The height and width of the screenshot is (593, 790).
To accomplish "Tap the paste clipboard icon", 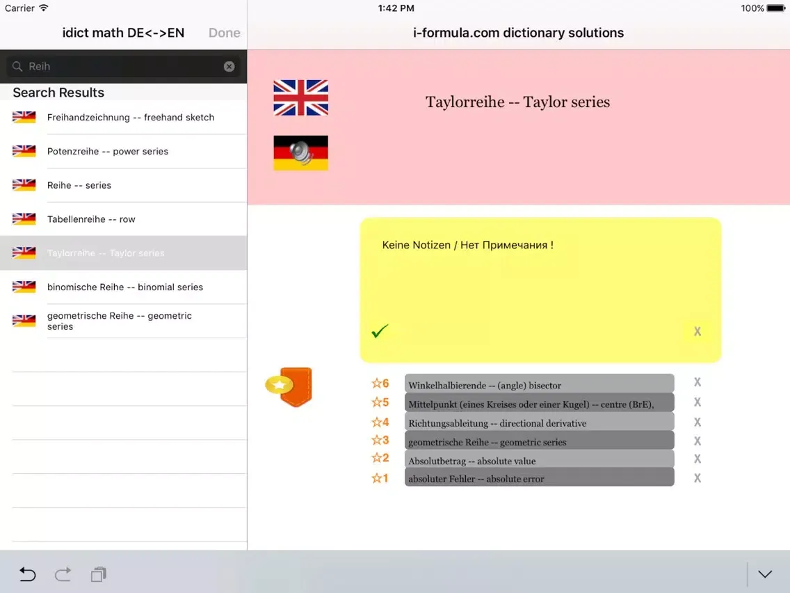I will coord(98,574).
